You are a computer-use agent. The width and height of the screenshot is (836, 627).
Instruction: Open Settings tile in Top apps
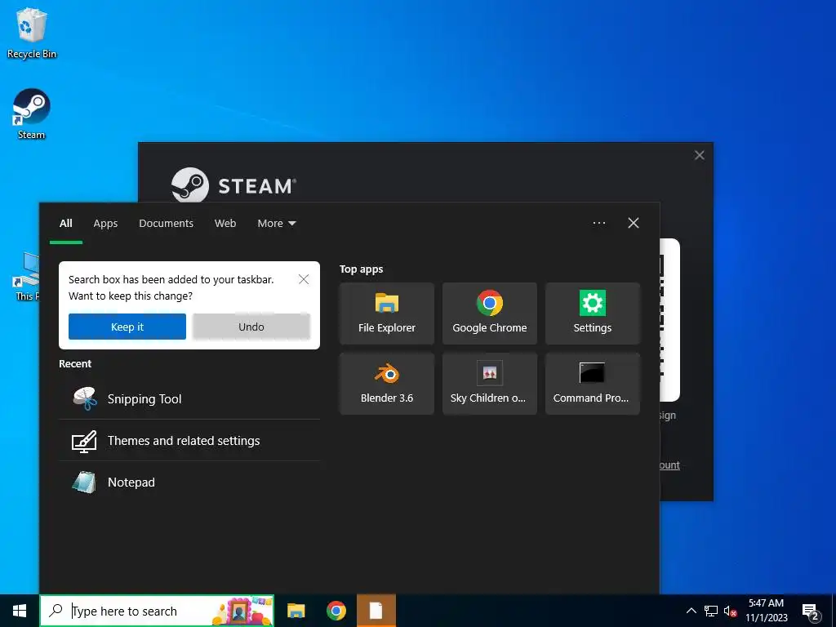click(x=593, y=313)
